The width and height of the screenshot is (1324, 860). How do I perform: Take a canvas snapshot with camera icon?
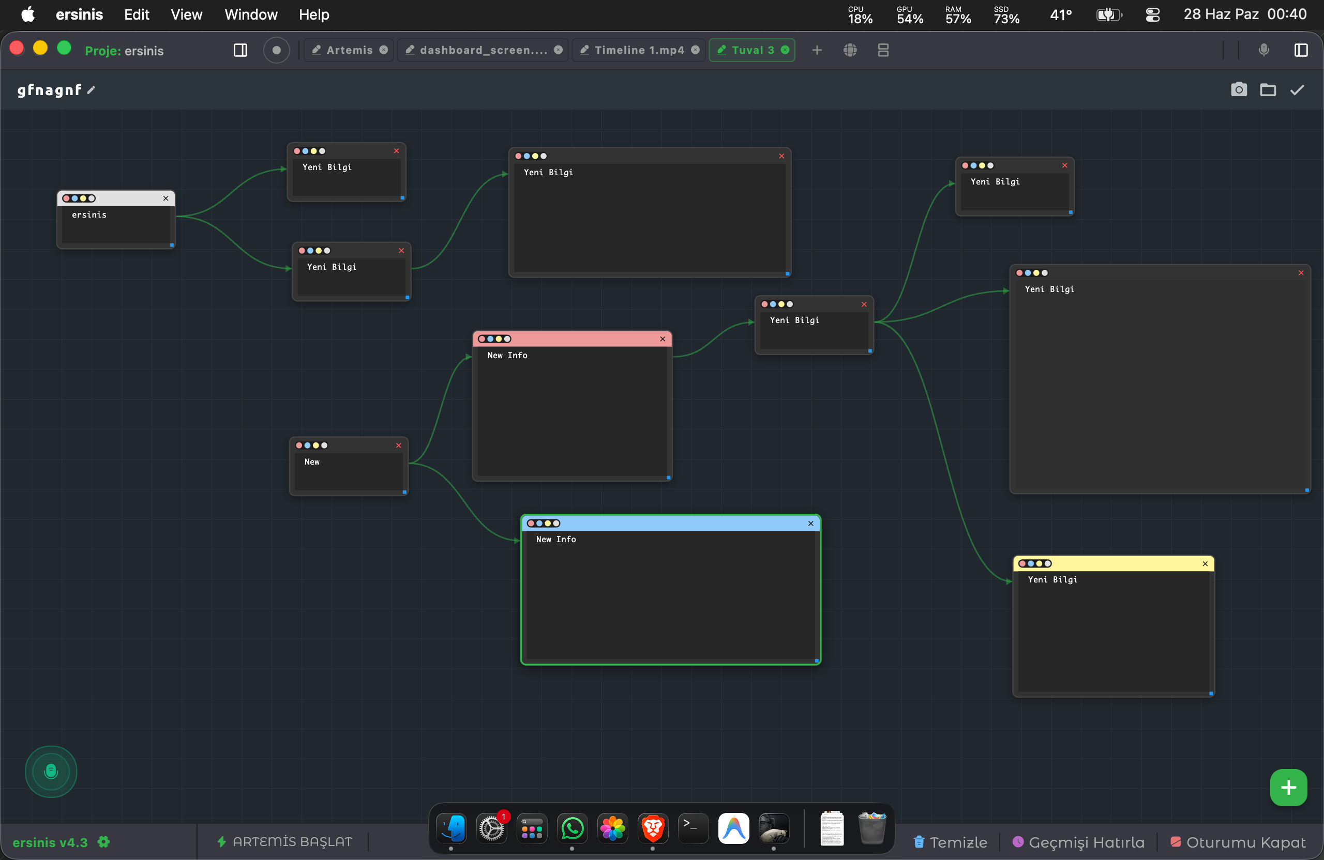1238,89
